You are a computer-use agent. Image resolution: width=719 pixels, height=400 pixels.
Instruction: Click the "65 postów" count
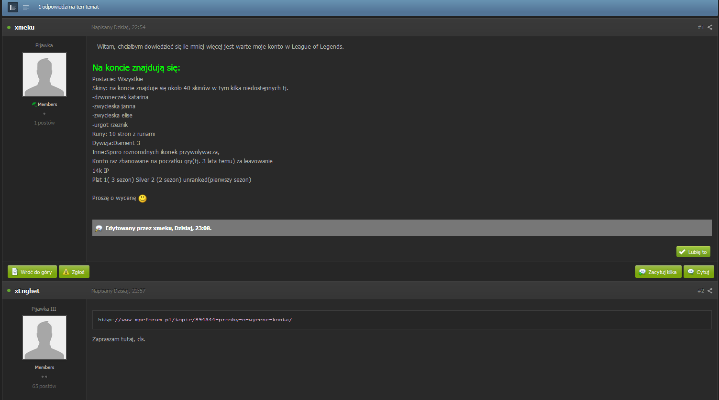tap(44, 386)
